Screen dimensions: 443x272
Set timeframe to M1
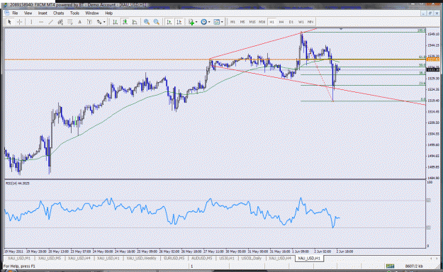point(232,22)
